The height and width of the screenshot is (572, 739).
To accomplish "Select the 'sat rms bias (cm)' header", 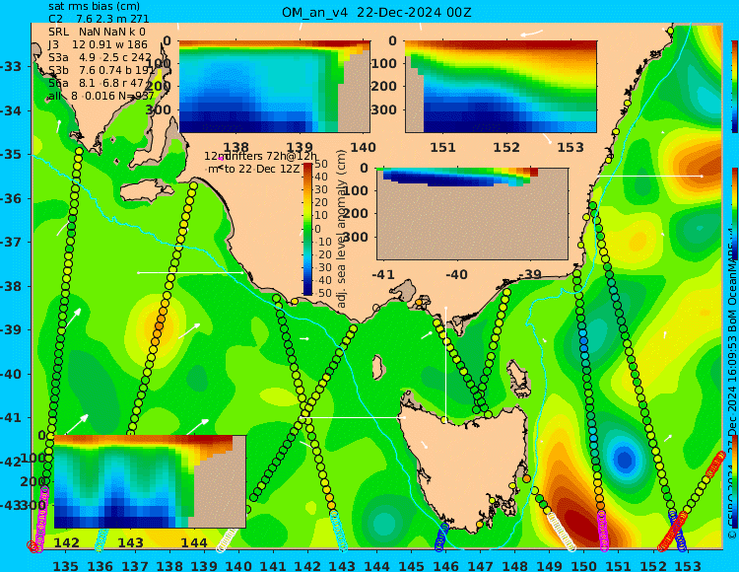I will (x=94, y=7).
